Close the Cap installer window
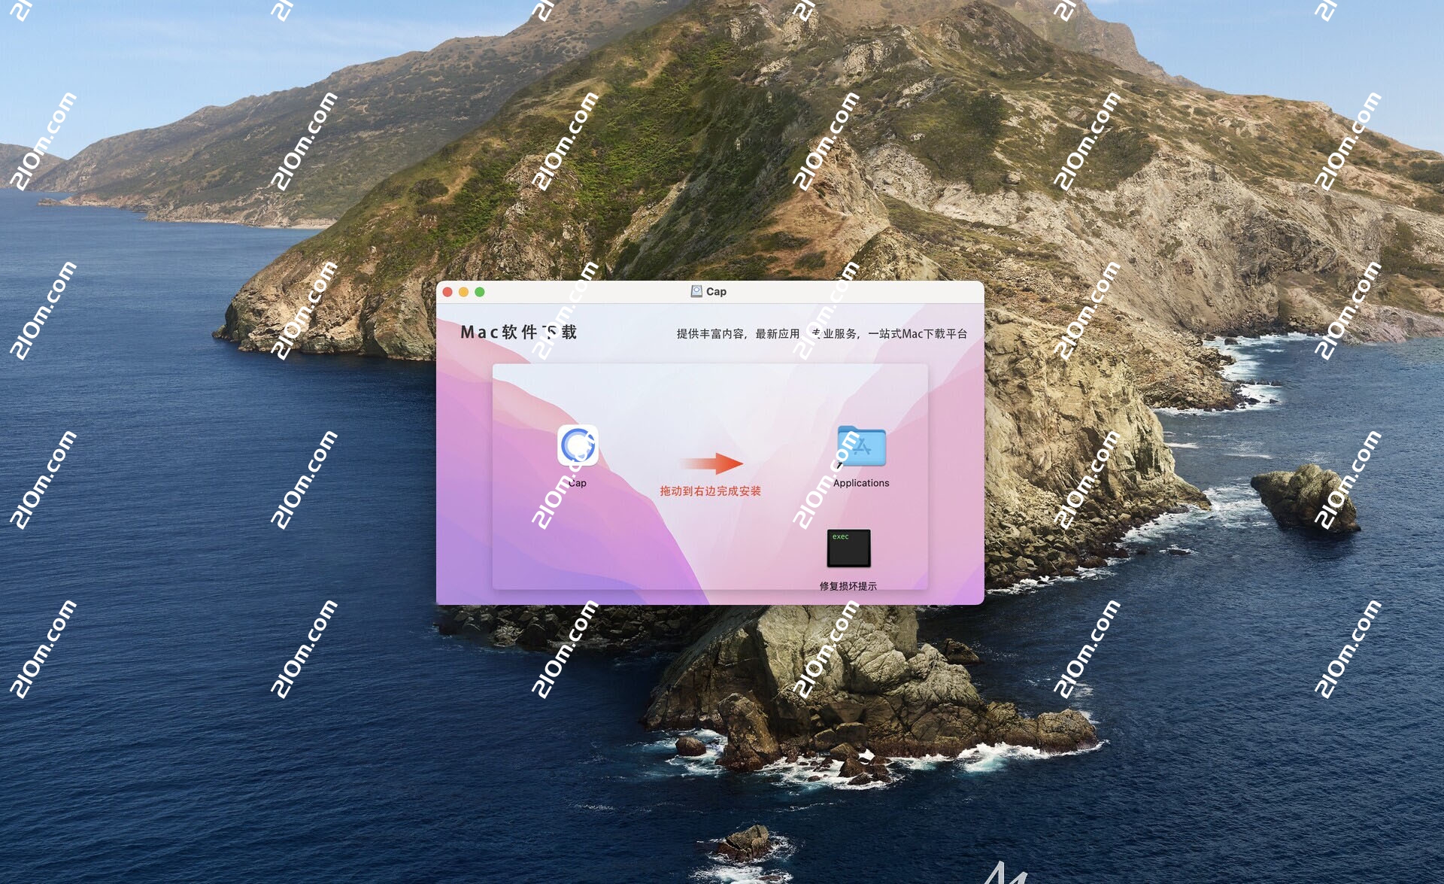This screenshot has height=884, width=1444. 447,292
